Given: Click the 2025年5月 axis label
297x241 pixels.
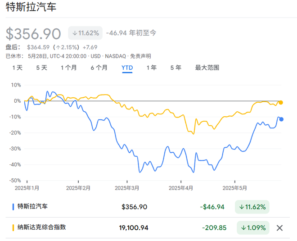Looking at the screenshot, I should click(235, 188).
